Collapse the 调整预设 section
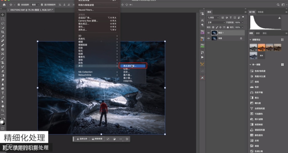The width and height of the screenshot is (288, 153). coord(250,40)
